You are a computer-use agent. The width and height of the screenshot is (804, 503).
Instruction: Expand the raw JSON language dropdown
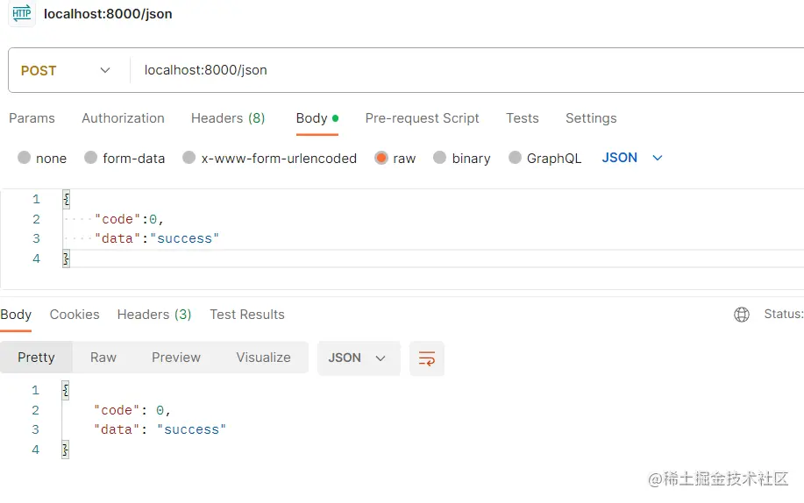pyautogui.click(x=632, y=158)
